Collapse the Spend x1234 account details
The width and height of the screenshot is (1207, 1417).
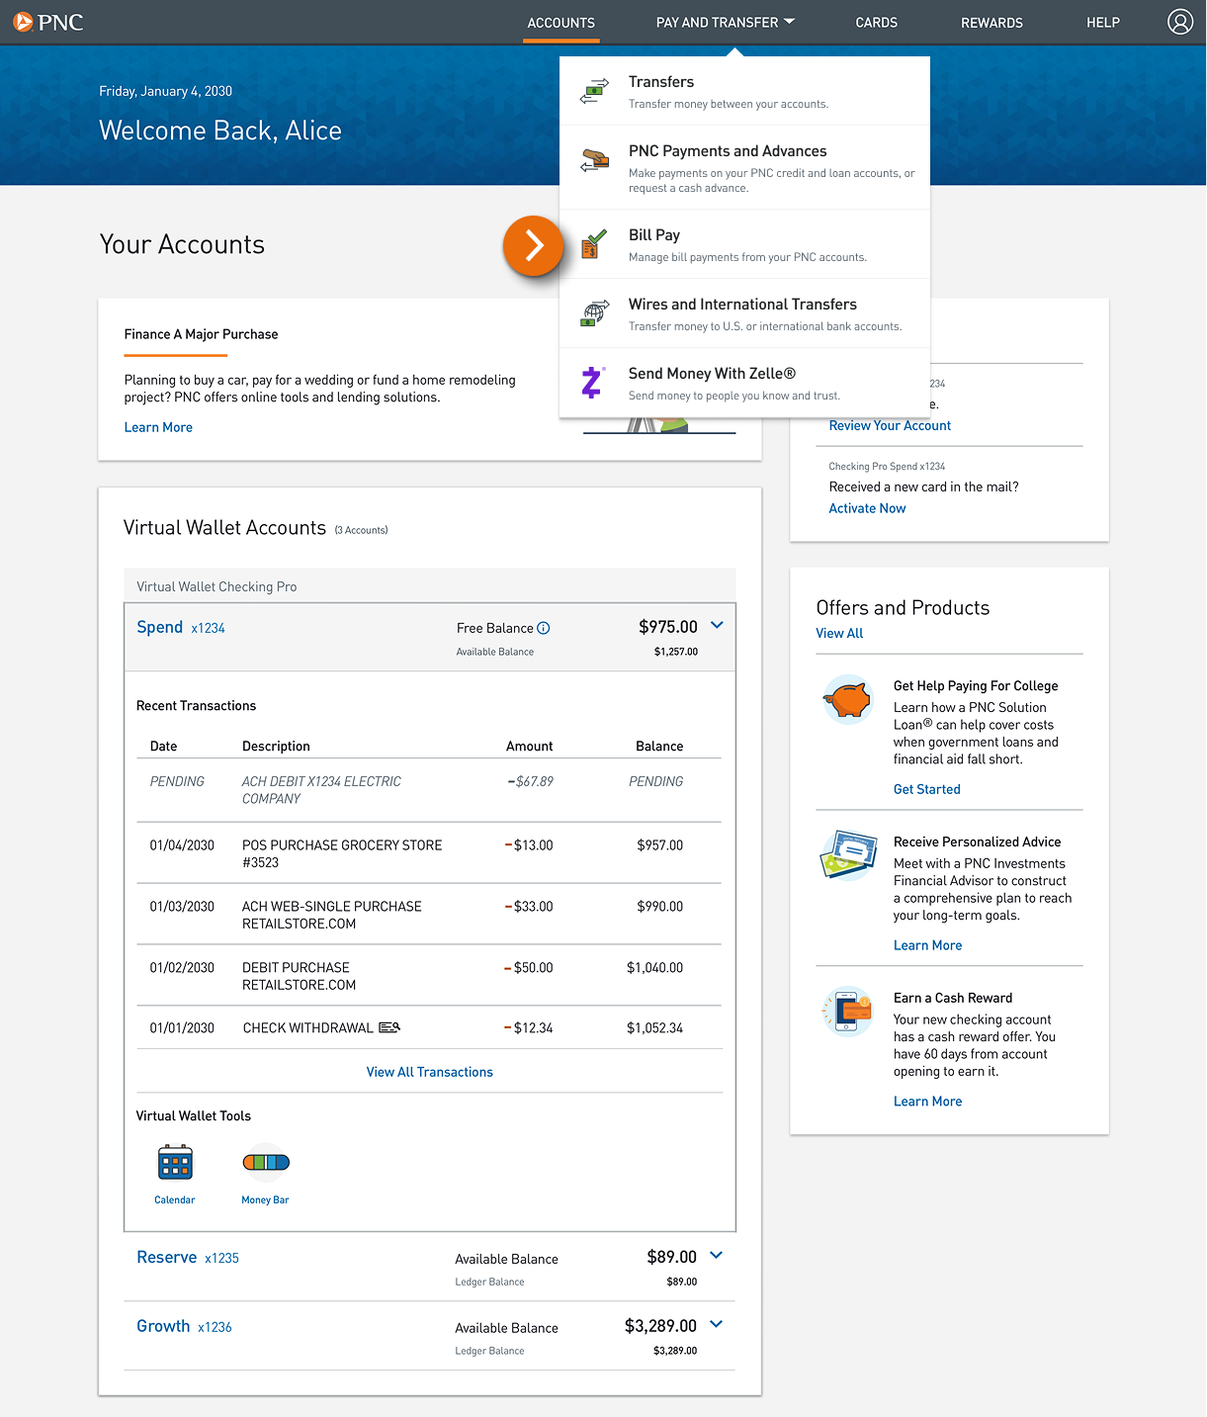click(717, 625)
